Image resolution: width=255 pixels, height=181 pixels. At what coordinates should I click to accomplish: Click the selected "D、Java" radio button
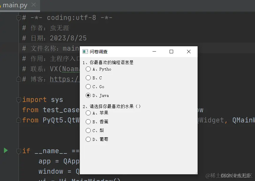(x=88, y=95)
